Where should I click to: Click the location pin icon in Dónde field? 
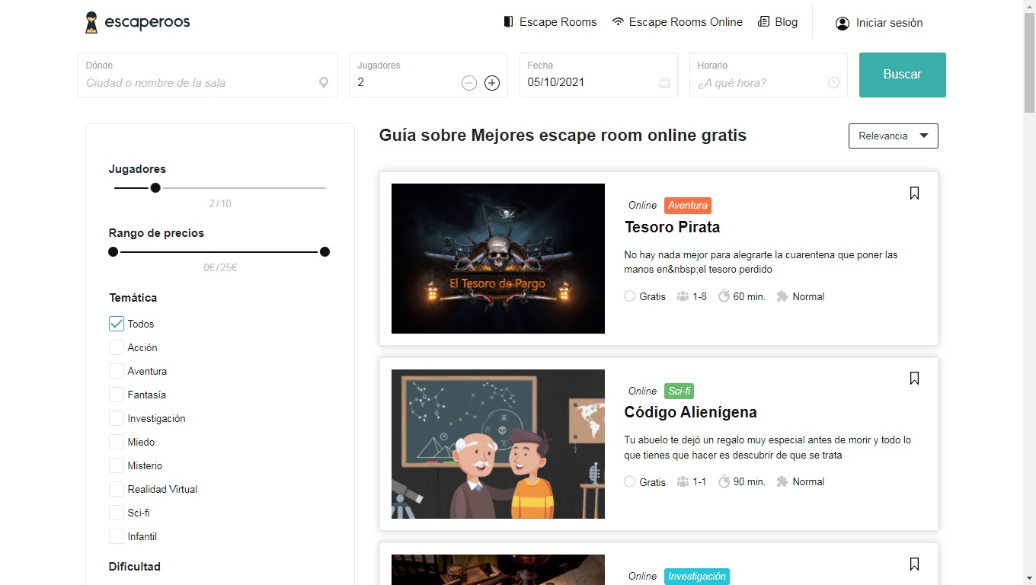coord(324,83)
